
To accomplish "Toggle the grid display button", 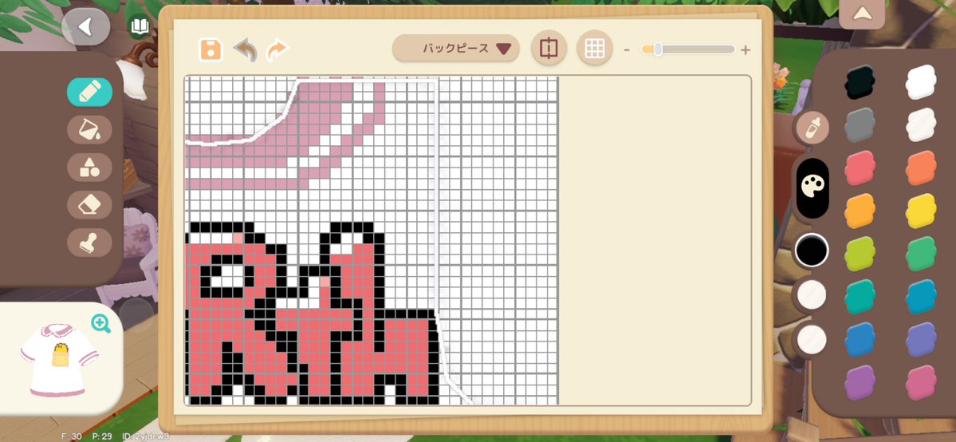I will [x=595, y=48].
